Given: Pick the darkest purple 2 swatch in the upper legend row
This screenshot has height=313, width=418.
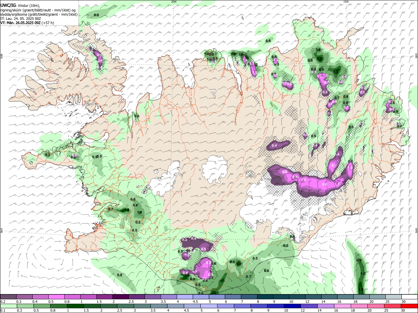Looking at the screenshot, I should pyautogui.click(x=120, y=297).
